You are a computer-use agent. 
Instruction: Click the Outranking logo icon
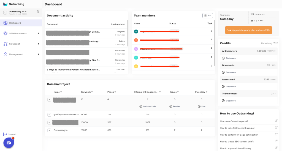click(5, 4)
